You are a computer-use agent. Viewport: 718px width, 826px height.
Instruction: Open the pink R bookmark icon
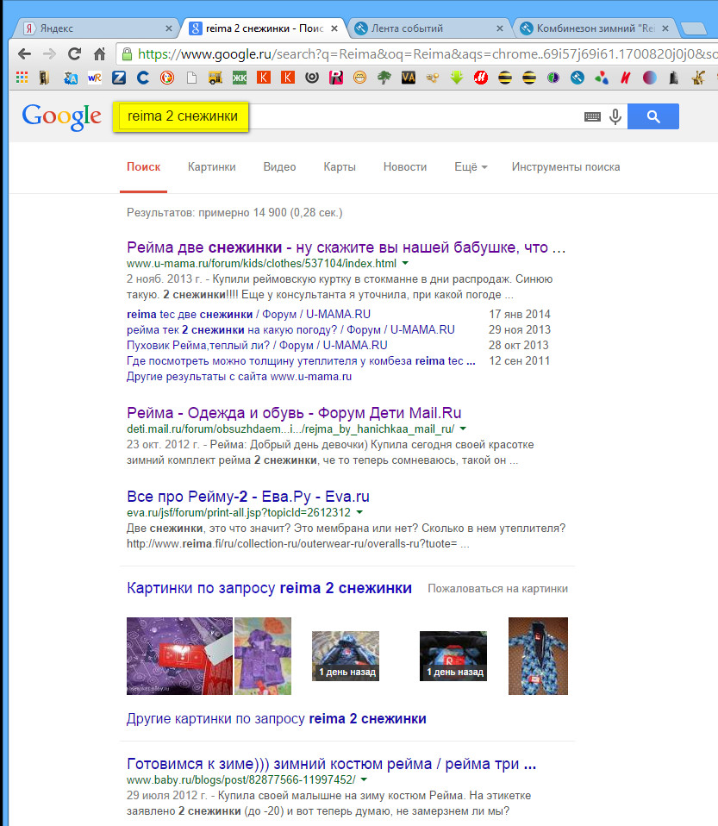click(x=336, y=78)
